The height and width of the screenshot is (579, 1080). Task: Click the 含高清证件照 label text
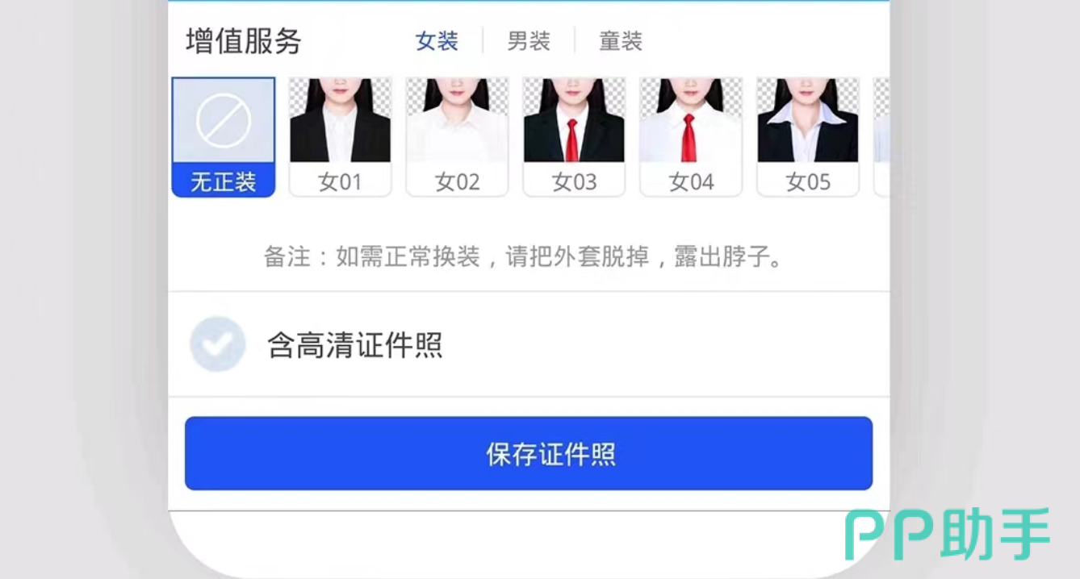coord(354,345)
